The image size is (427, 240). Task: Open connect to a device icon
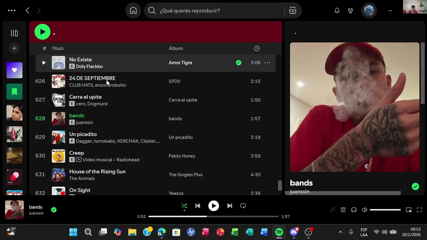(x=354, y=210)
